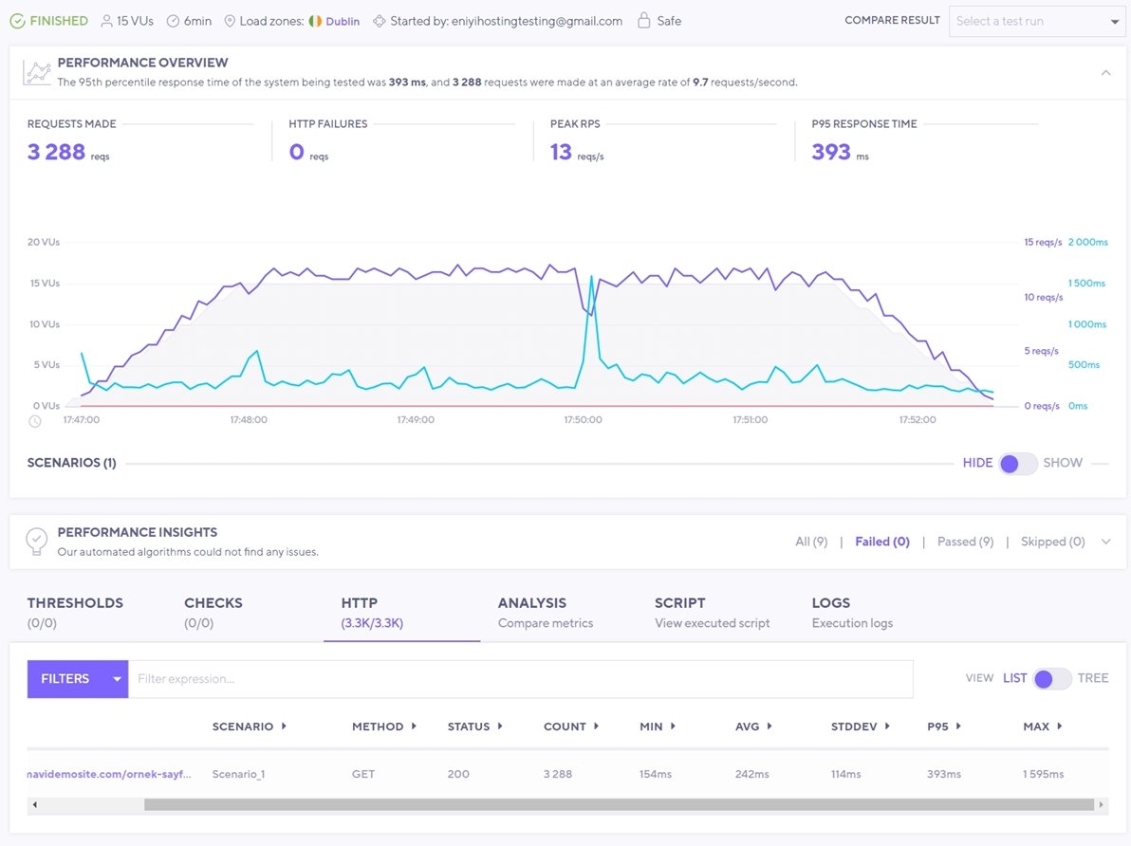Screen dimensions: 1131x846
Task: Show Failed (0) performance insights
Action: tap(882, 542)
